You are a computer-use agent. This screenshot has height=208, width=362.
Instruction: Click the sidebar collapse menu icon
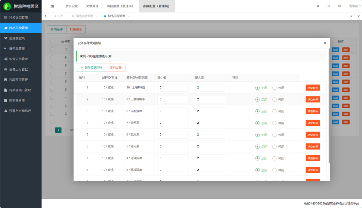click(52, 6)
